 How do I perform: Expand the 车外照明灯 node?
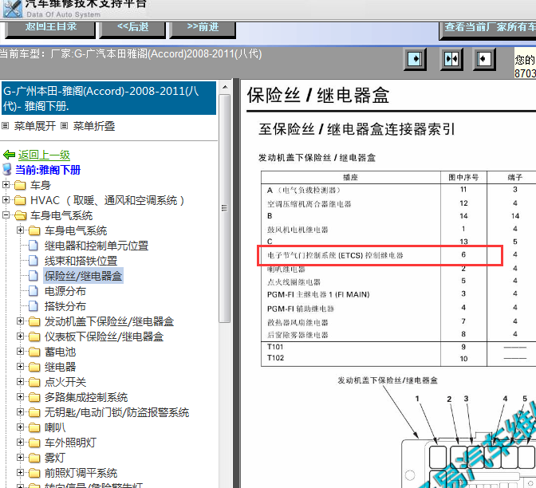click(20, 443)
